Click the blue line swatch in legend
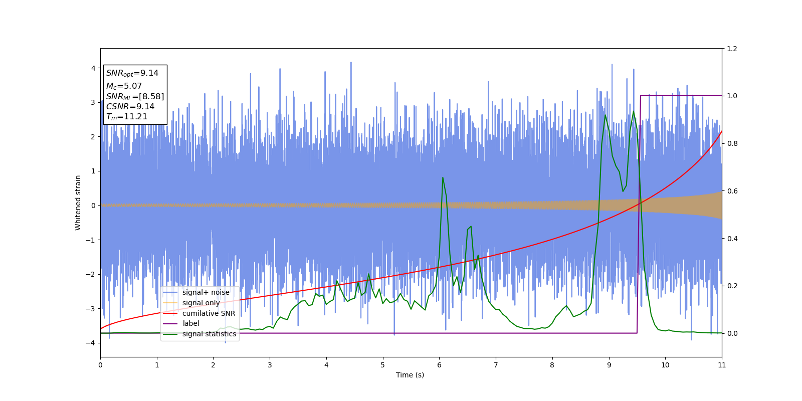802x401 pixels. click(170, 292)
